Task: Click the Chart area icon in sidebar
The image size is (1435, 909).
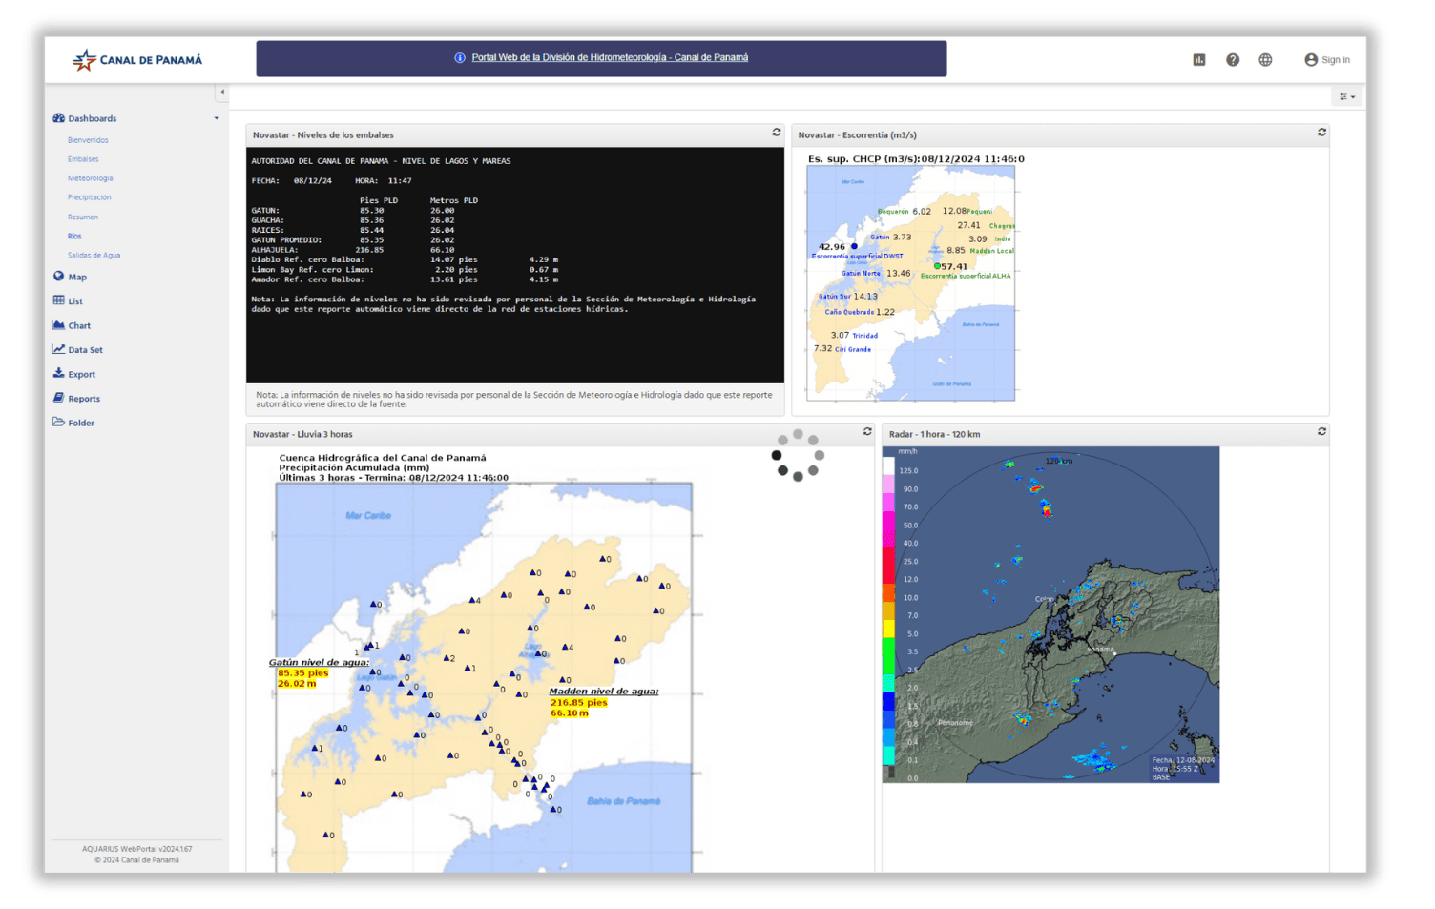Action: (x=58, y=325)
